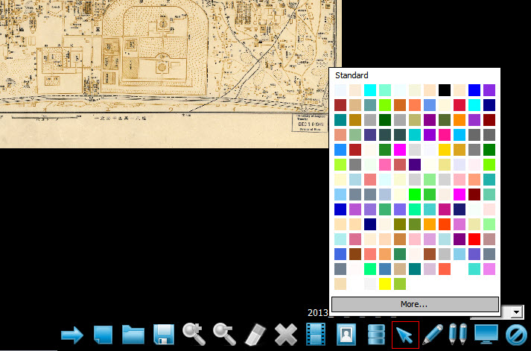Click the More... button in color palette
531x351 pixels.
tap(414, 304)
